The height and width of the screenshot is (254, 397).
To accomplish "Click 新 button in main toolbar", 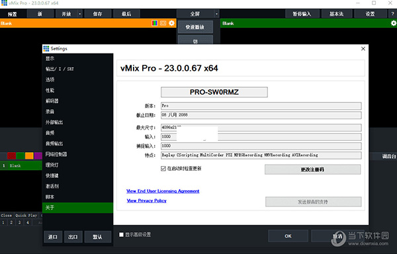I will click(40, 14).
